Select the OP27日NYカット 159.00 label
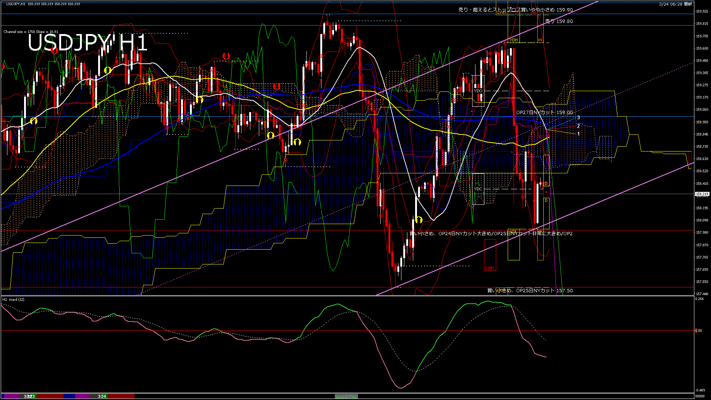This screenshot has height=400, width=711. click(x=544, y=112)
